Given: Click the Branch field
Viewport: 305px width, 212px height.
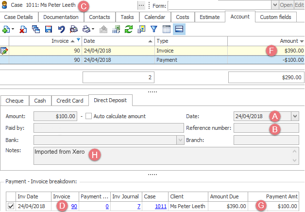Looking at the screenshot, I should [x=266, y=140].
